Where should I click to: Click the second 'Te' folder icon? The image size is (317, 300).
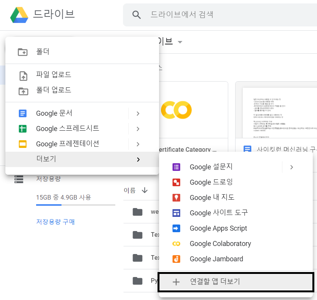tap(138, 257)
